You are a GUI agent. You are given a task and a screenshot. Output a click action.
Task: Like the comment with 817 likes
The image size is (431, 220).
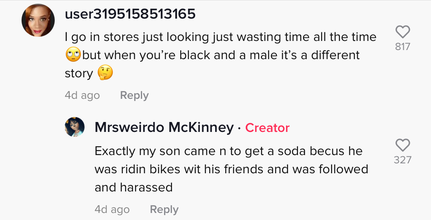(403, 32)
